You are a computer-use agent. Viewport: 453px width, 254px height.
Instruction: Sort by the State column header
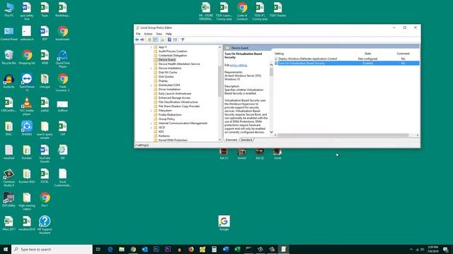point(368,54)
